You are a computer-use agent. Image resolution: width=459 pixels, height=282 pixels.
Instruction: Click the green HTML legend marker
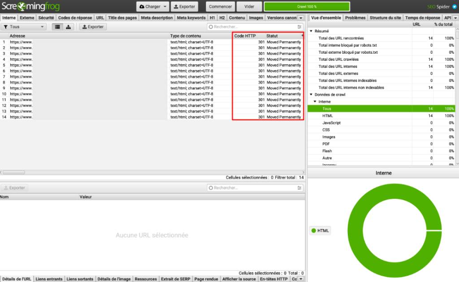[x=313, y=231]
